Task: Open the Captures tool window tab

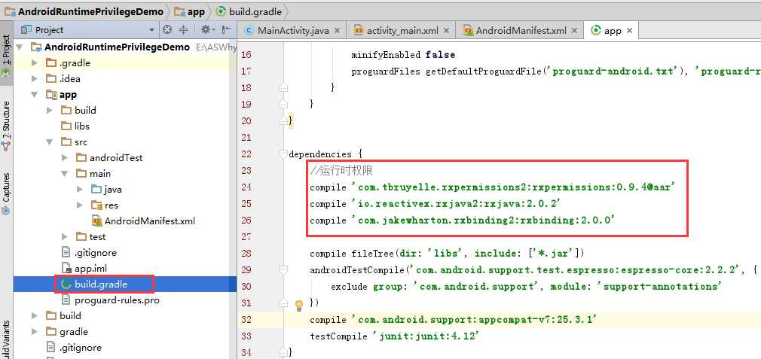Action: [x=6, y=193]
